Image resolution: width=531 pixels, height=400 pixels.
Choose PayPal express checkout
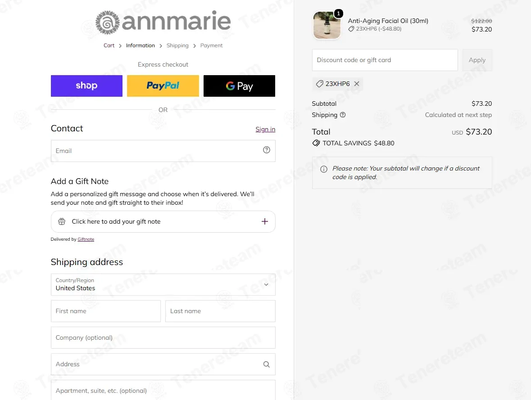pos(163,86)
